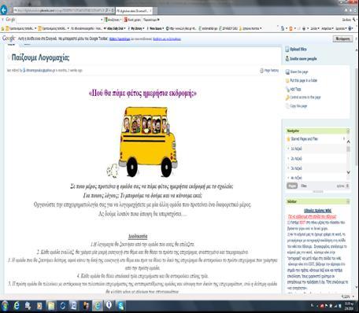
Task: Open the Windows Media Player taskbar icon
Action: [x=39, y=306]
